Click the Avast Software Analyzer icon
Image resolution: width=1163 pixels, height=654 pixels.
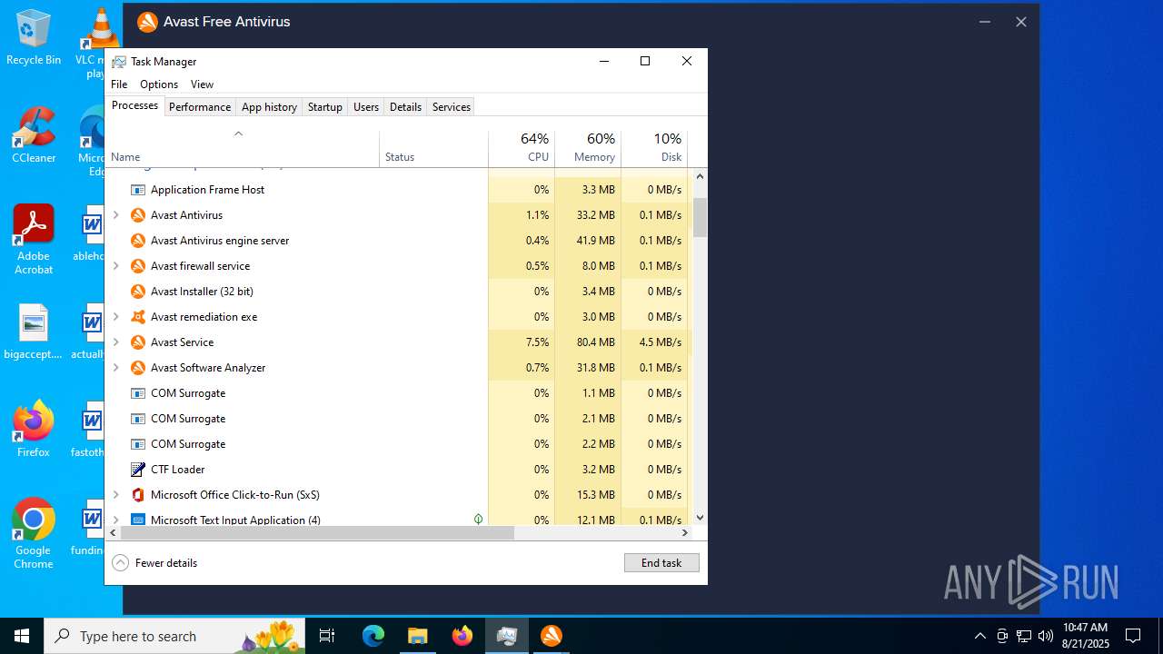click(x=138, y=368)
